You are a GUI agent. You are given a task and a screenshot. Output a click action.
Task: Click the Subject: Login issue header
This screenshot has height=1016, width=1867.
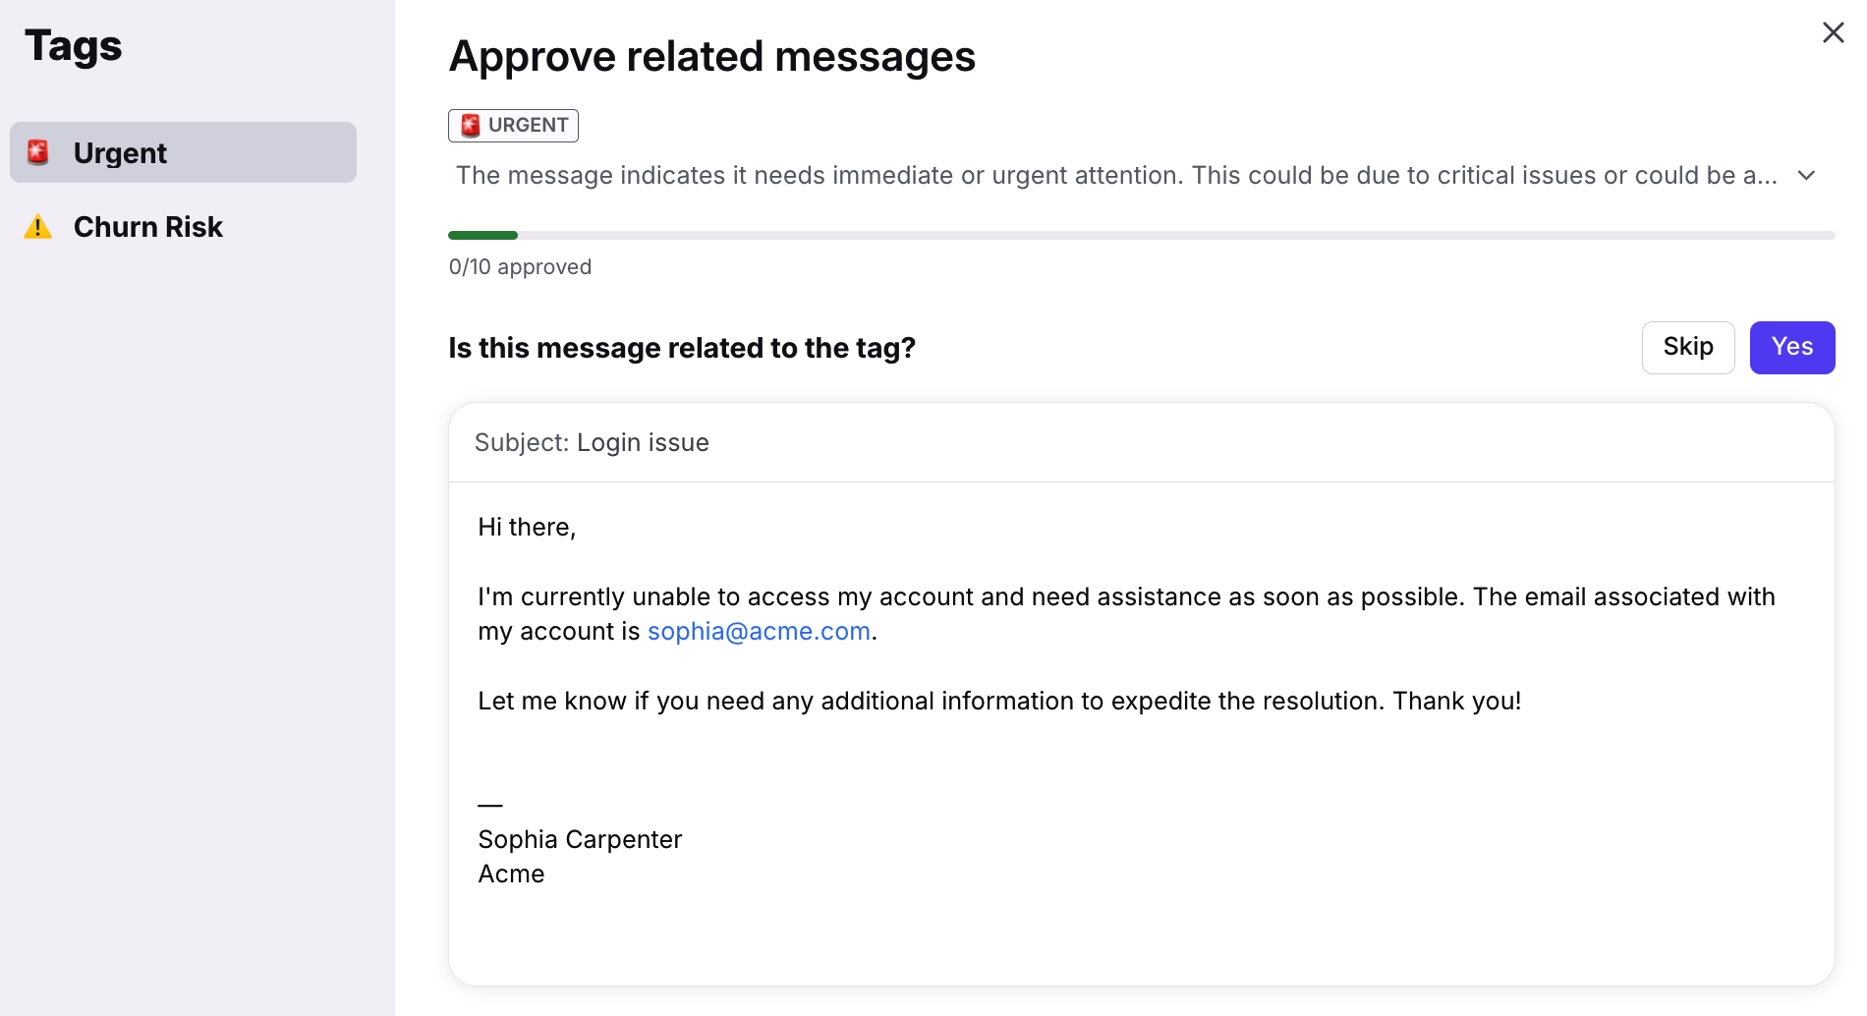[x=592, y=443]
